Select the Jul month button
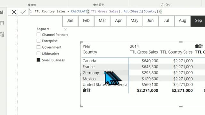205x115 pixels. click(x=167, y=21)
